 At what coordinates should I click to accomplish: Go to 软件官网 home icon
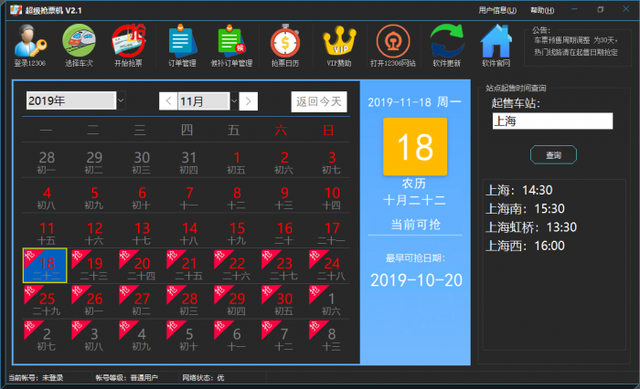(x=495, y=42)
